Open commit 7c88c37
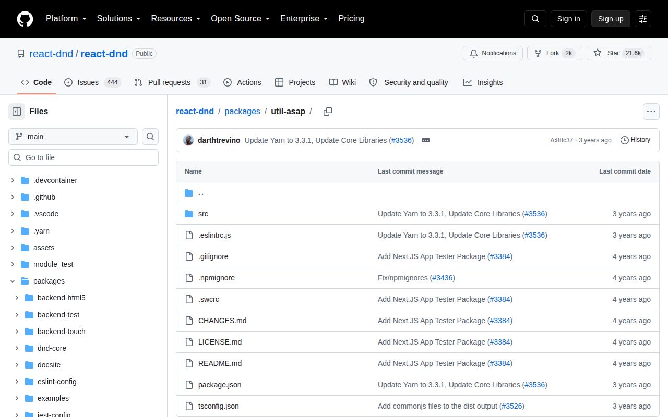Screen dimensions: 668x417 pos(561,140)
